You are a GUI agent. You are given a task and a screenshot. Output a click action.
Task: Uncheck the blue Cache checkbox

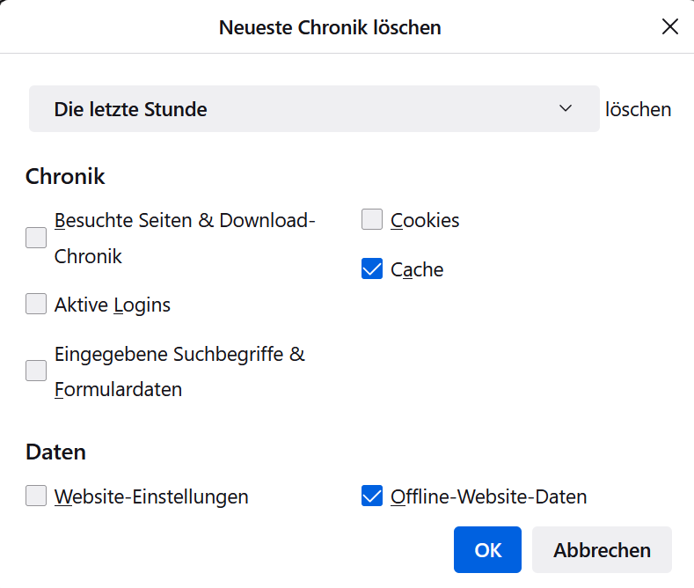point(372,269)
